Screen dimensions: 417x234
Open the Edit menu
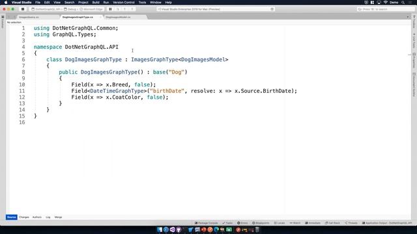47,3
